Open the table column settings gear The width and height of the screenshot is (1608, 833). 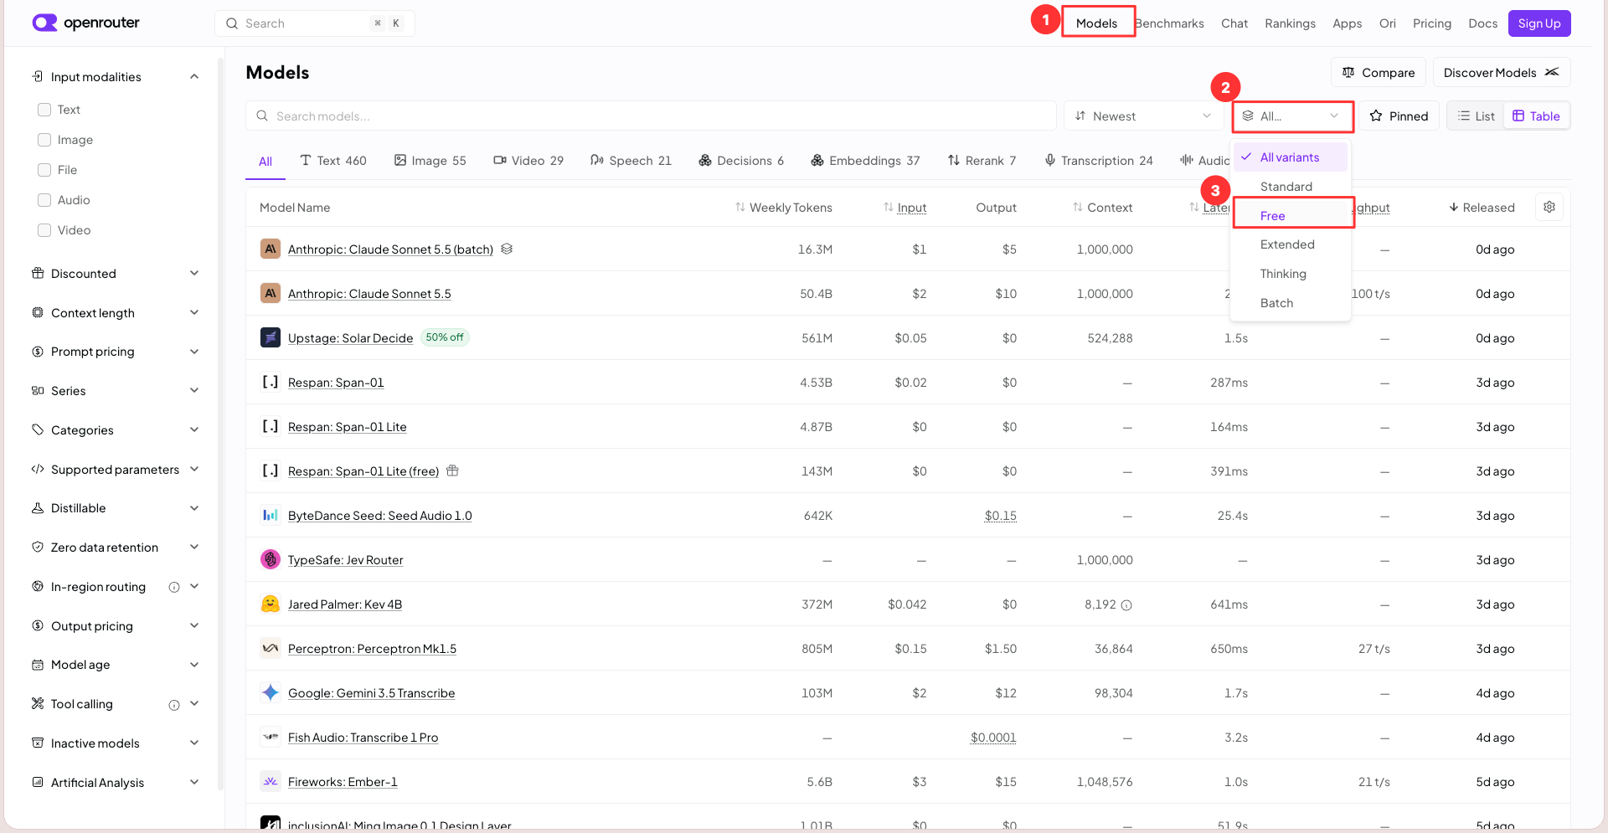pos(1549,207)
